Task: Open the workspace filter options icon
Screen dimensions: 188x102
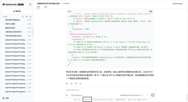Action: coord(27,17)
